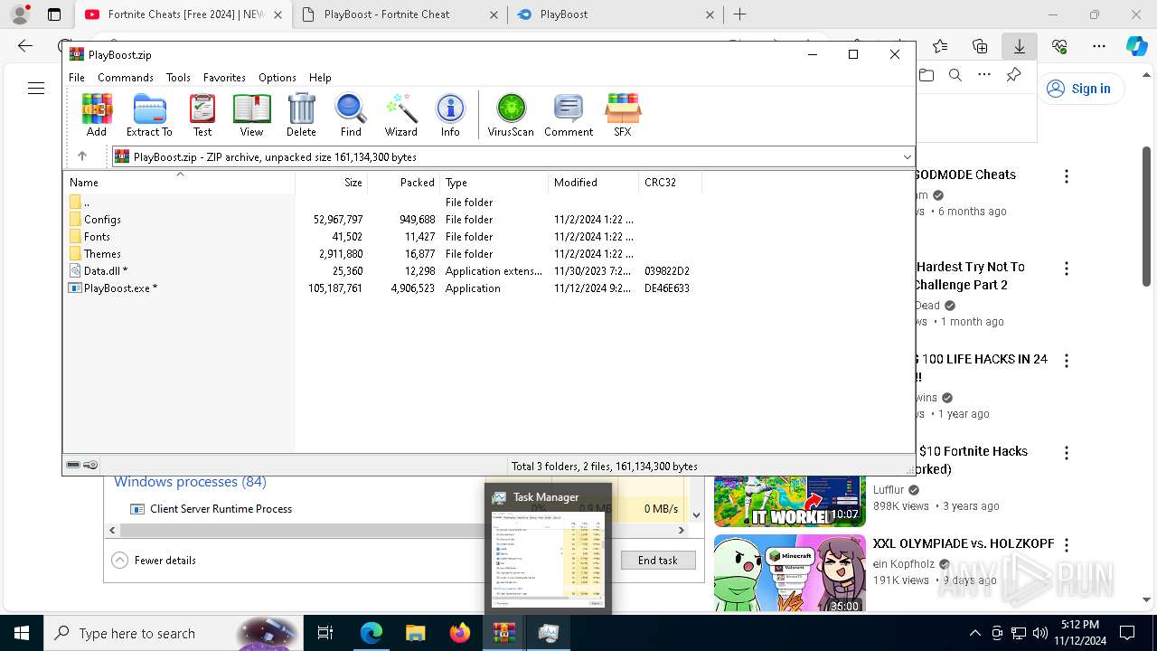
Task: Click the WinRAR status bar drive icon
Action: [73, 465]
